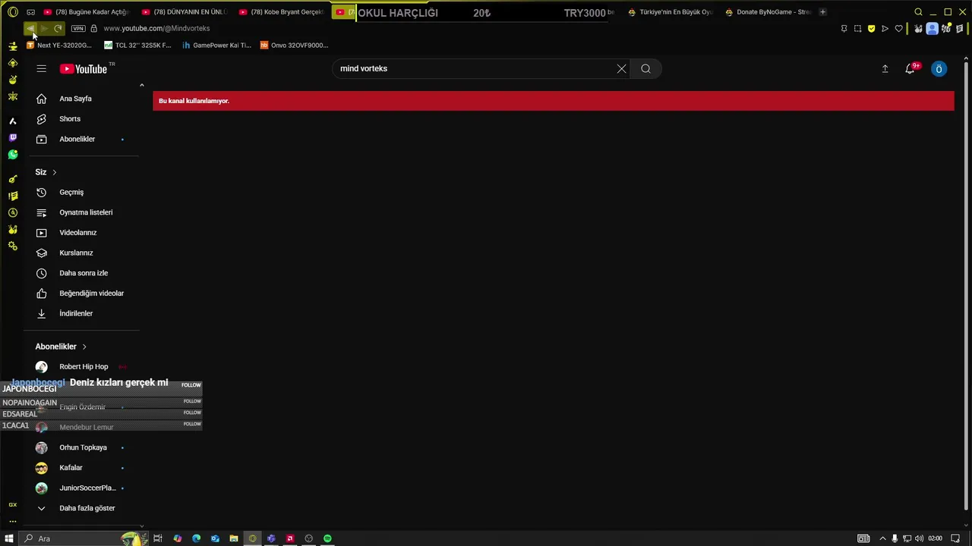This screenshot has height=546, width=972.
Task: Click the browser address bar URL
Action: (x=156, y=29)
